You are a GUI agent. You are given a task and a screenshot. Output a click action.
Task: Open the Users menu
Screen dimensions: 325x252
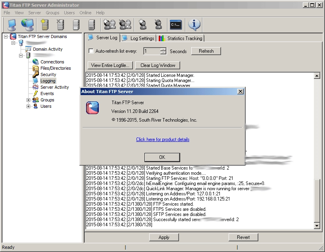pyautogui.click(x=69, y=13)
